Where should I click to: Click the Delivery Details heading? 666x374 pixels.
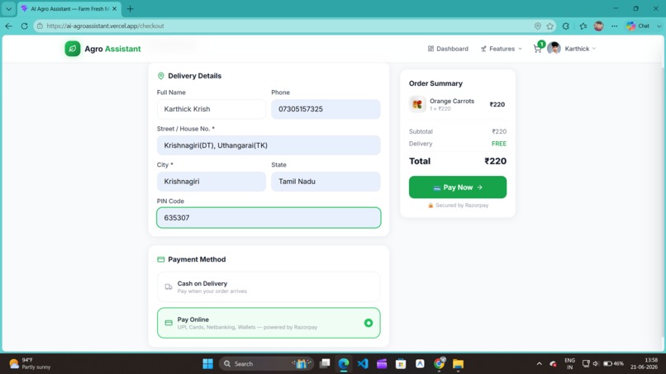pos(194,76)
